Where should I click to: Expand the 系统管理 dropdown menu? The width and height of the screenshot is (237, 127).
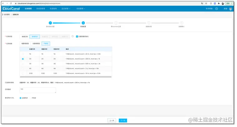click(80, 9)
